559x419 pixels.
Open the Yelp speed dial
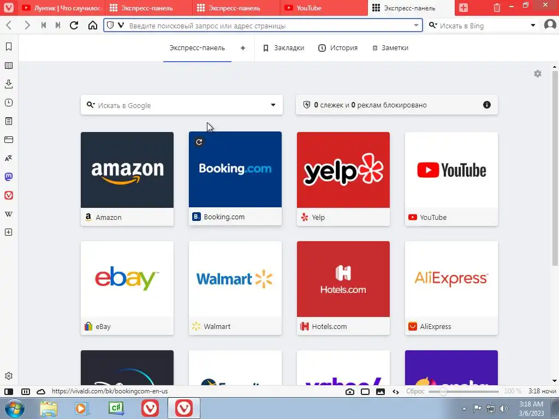click(343, 179)
